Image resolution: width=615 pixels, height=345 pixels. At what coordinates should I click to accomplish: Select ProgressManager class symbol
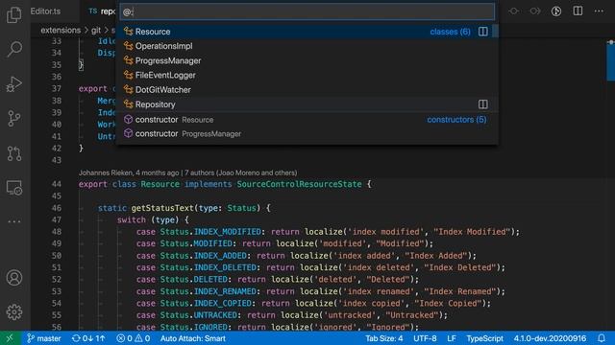pyautogui.click(x=307, y=60)
